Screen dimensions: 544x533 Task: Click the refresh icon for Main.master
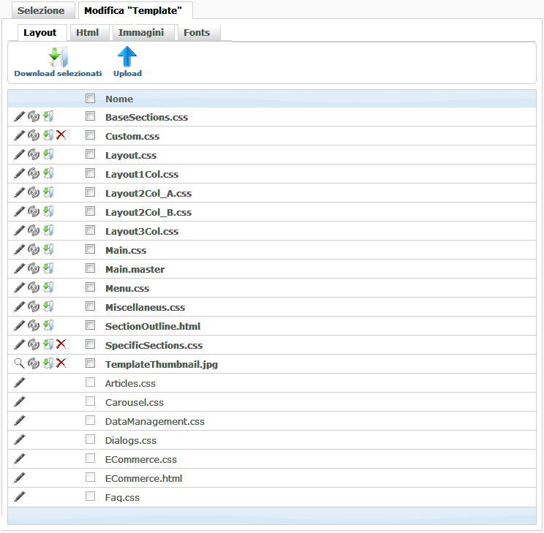tap(34, 268)
